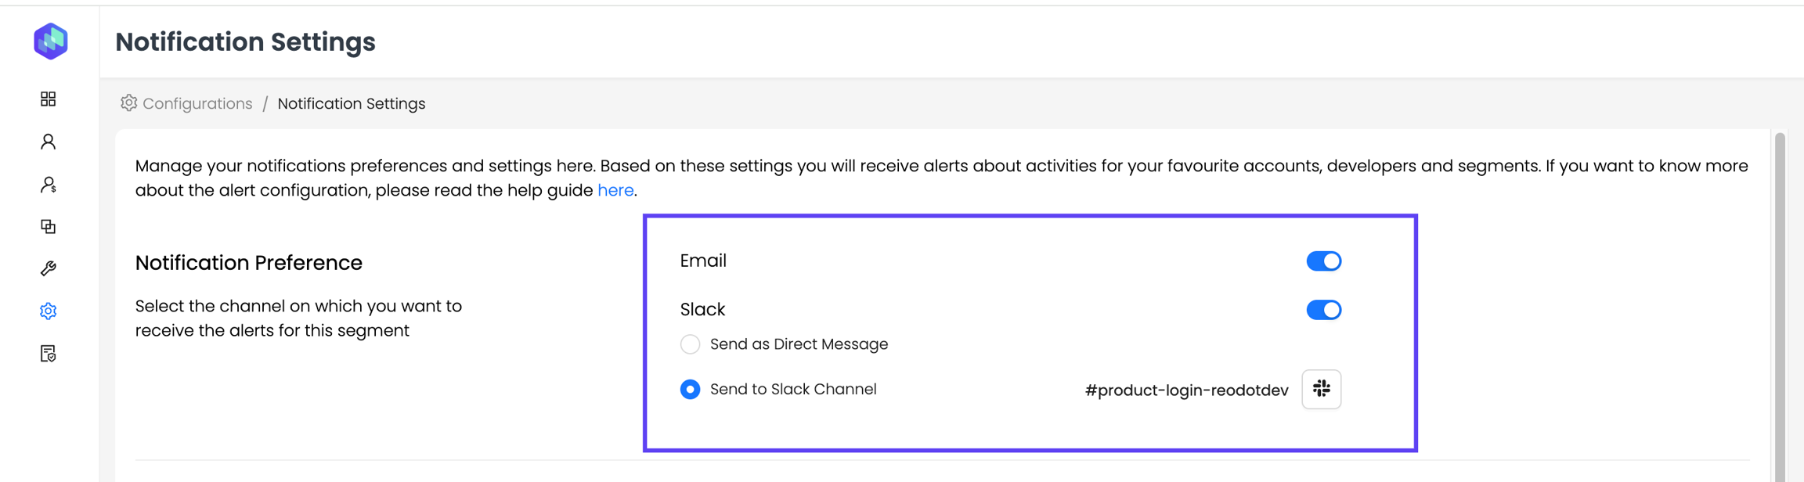Screen dimensions: 1804x482
Task: Open the help guide "here" link
Action: click(615, 190)
